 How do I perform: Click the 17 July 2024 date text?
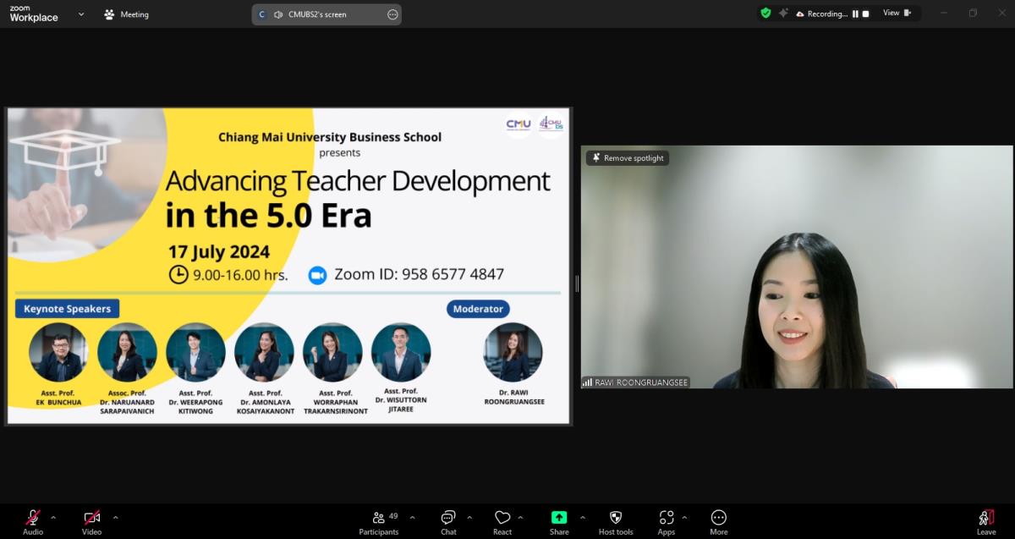(219, 251)
